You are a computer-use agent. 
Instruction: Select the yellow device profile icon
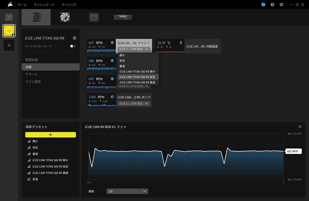[9, 31]
